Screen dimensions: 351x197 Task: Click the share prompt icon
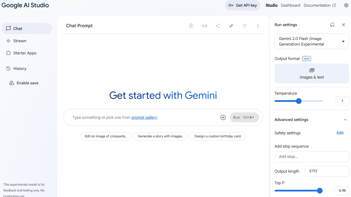[x=218, y=26]
